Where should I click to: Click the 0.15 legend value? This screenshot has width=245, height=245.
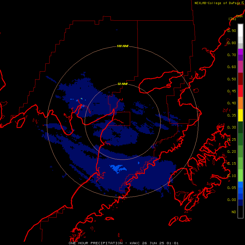click(232, 164)
